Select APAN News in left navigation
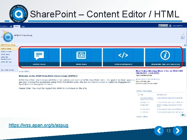The width and height of the screenshot is (187, 140). pyautogui.click(x=5, y=54)
